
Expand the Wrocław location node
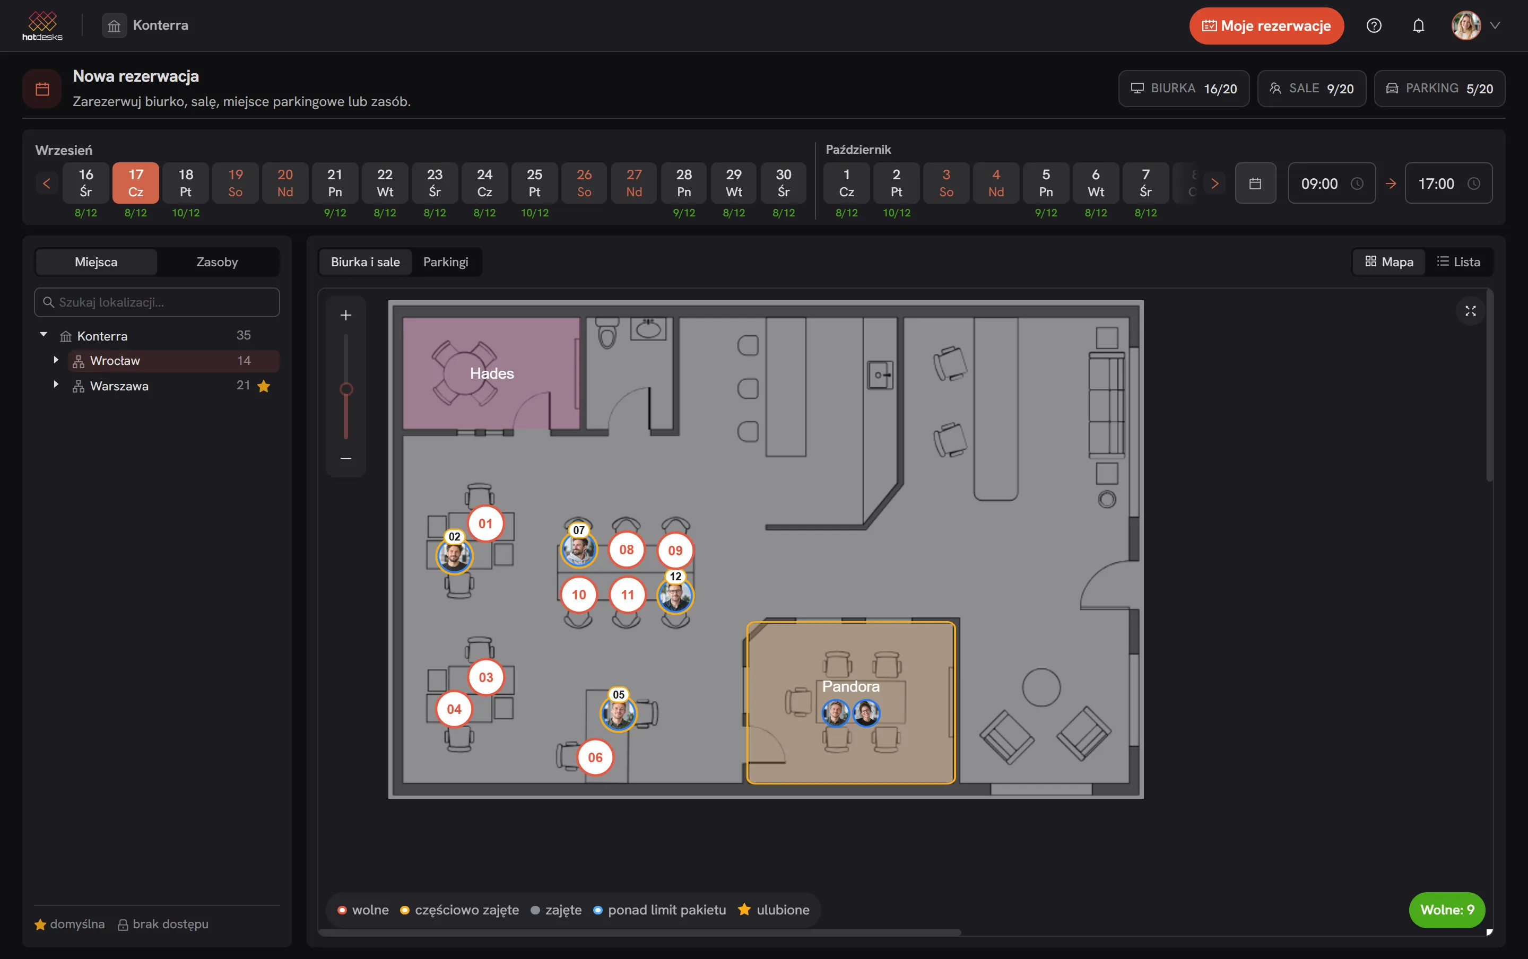coord(56,360)
